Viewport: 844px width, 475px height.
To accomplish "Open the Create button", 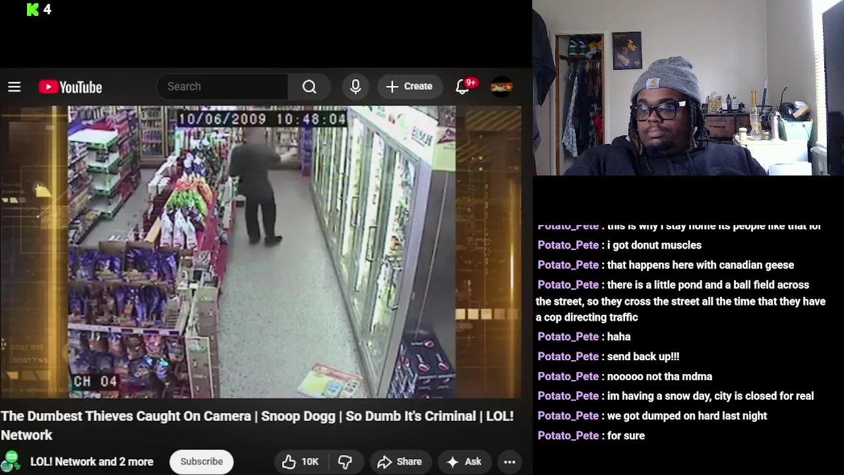I will click(x=409, y=86).
